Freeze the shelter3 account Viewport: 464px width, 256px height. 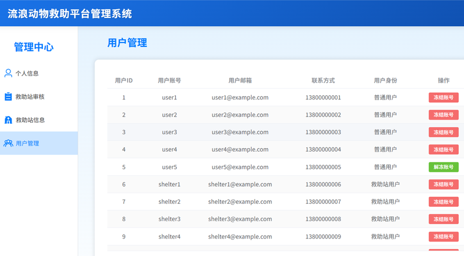coord(443,219)
